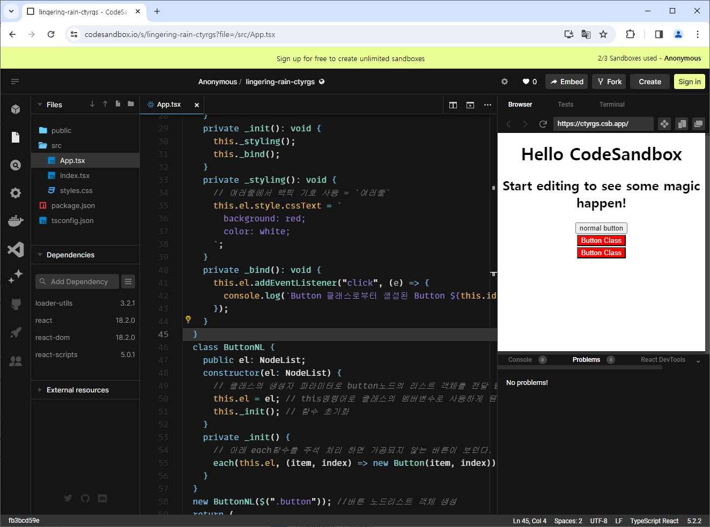Select the Problems tab
710x527 pixels.
(586, 360)
